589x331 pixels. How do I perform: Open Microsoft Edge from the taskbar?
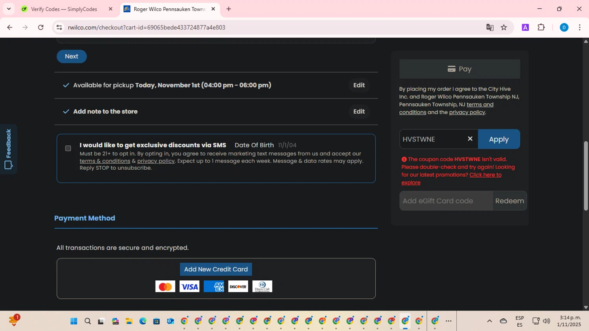tap(143, 321)
